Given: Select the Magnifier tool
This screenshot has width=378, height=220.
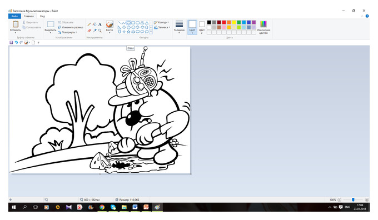Looking at the screenshot, I should [100, 31].
